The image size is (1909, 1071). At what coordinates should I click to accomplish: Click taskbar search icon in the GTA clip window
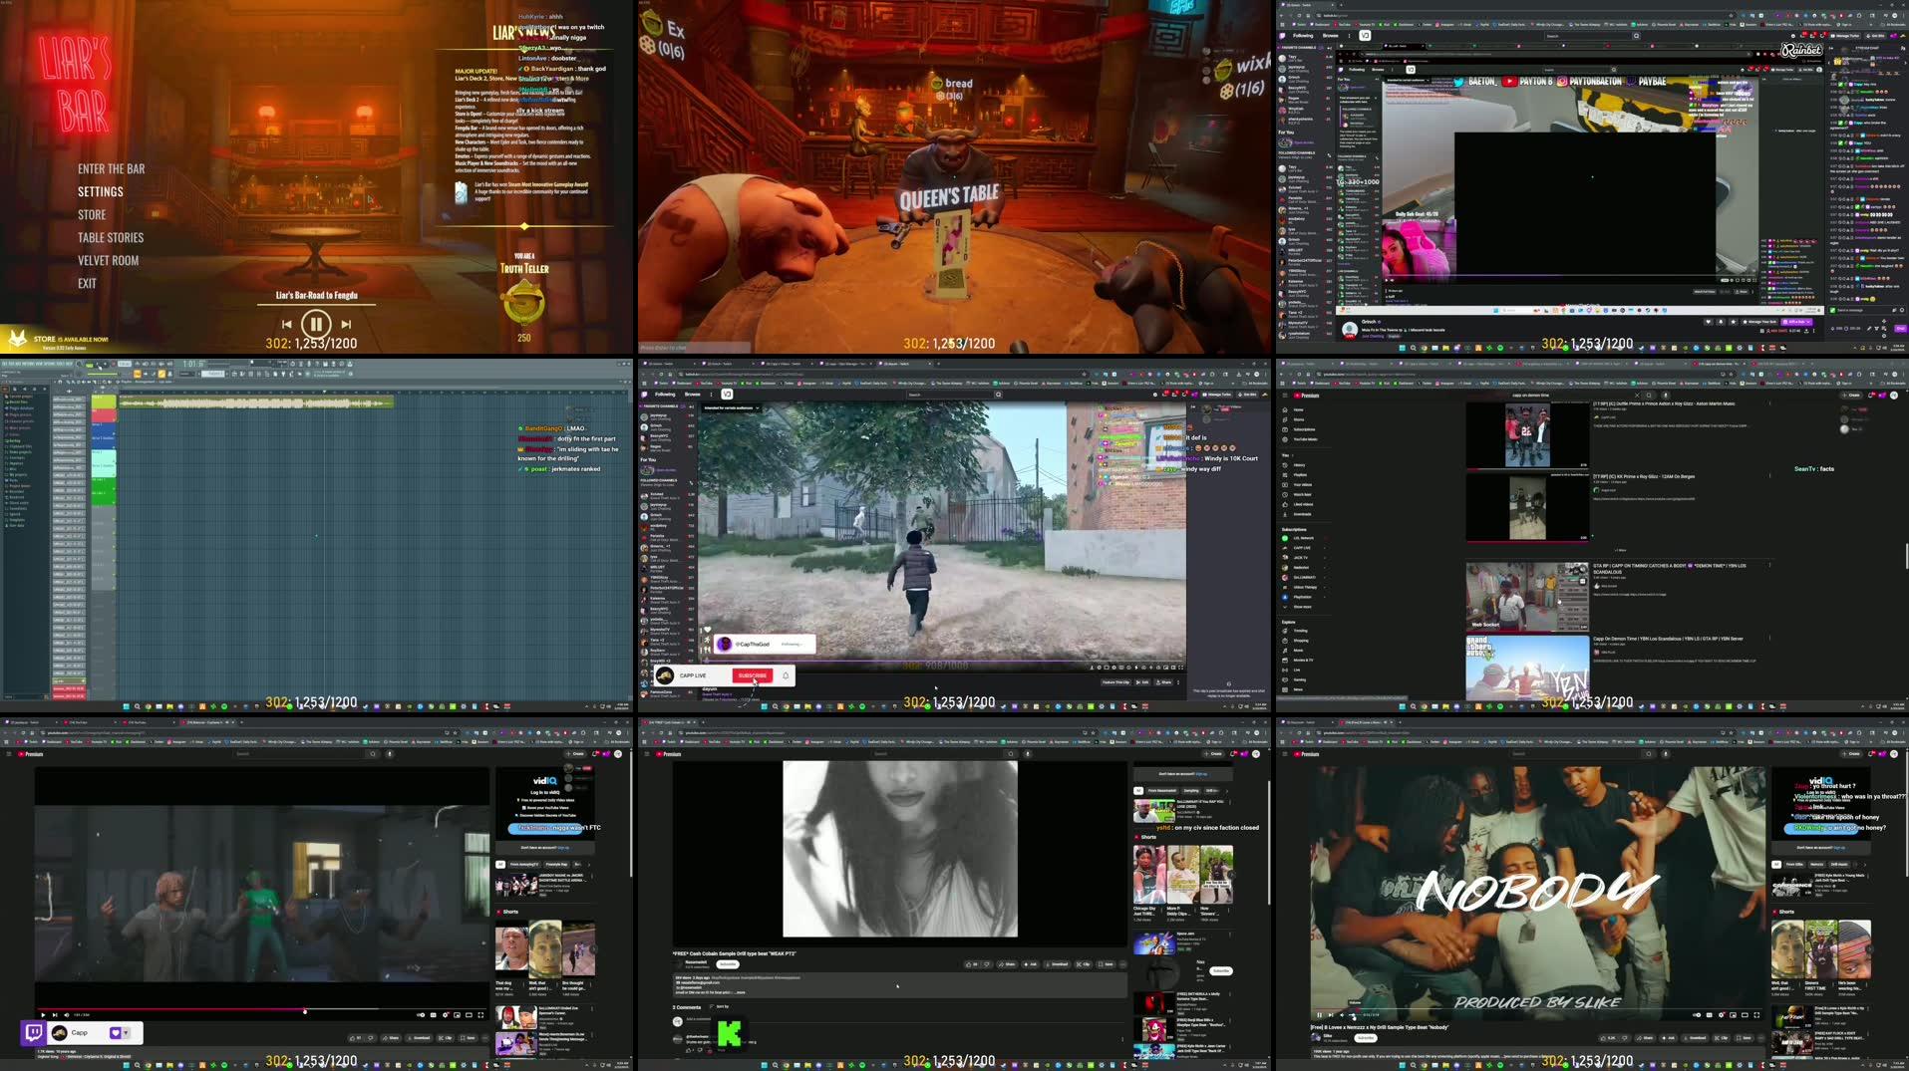tap(775, 706)
